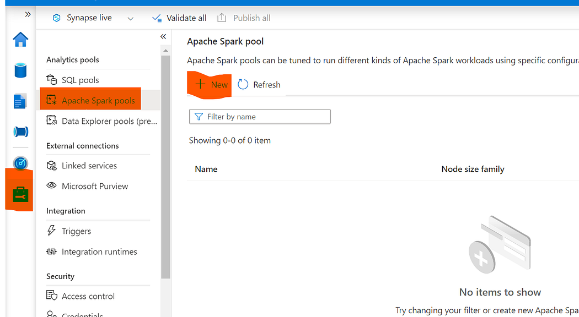Open the Home hub icon

(20, 40)
